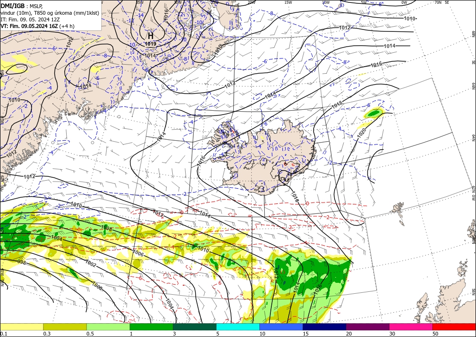The height and width of the screenshot is (337, 476).
Task: Click the '1008' isobar label
Action: click(x=107, y=228)
